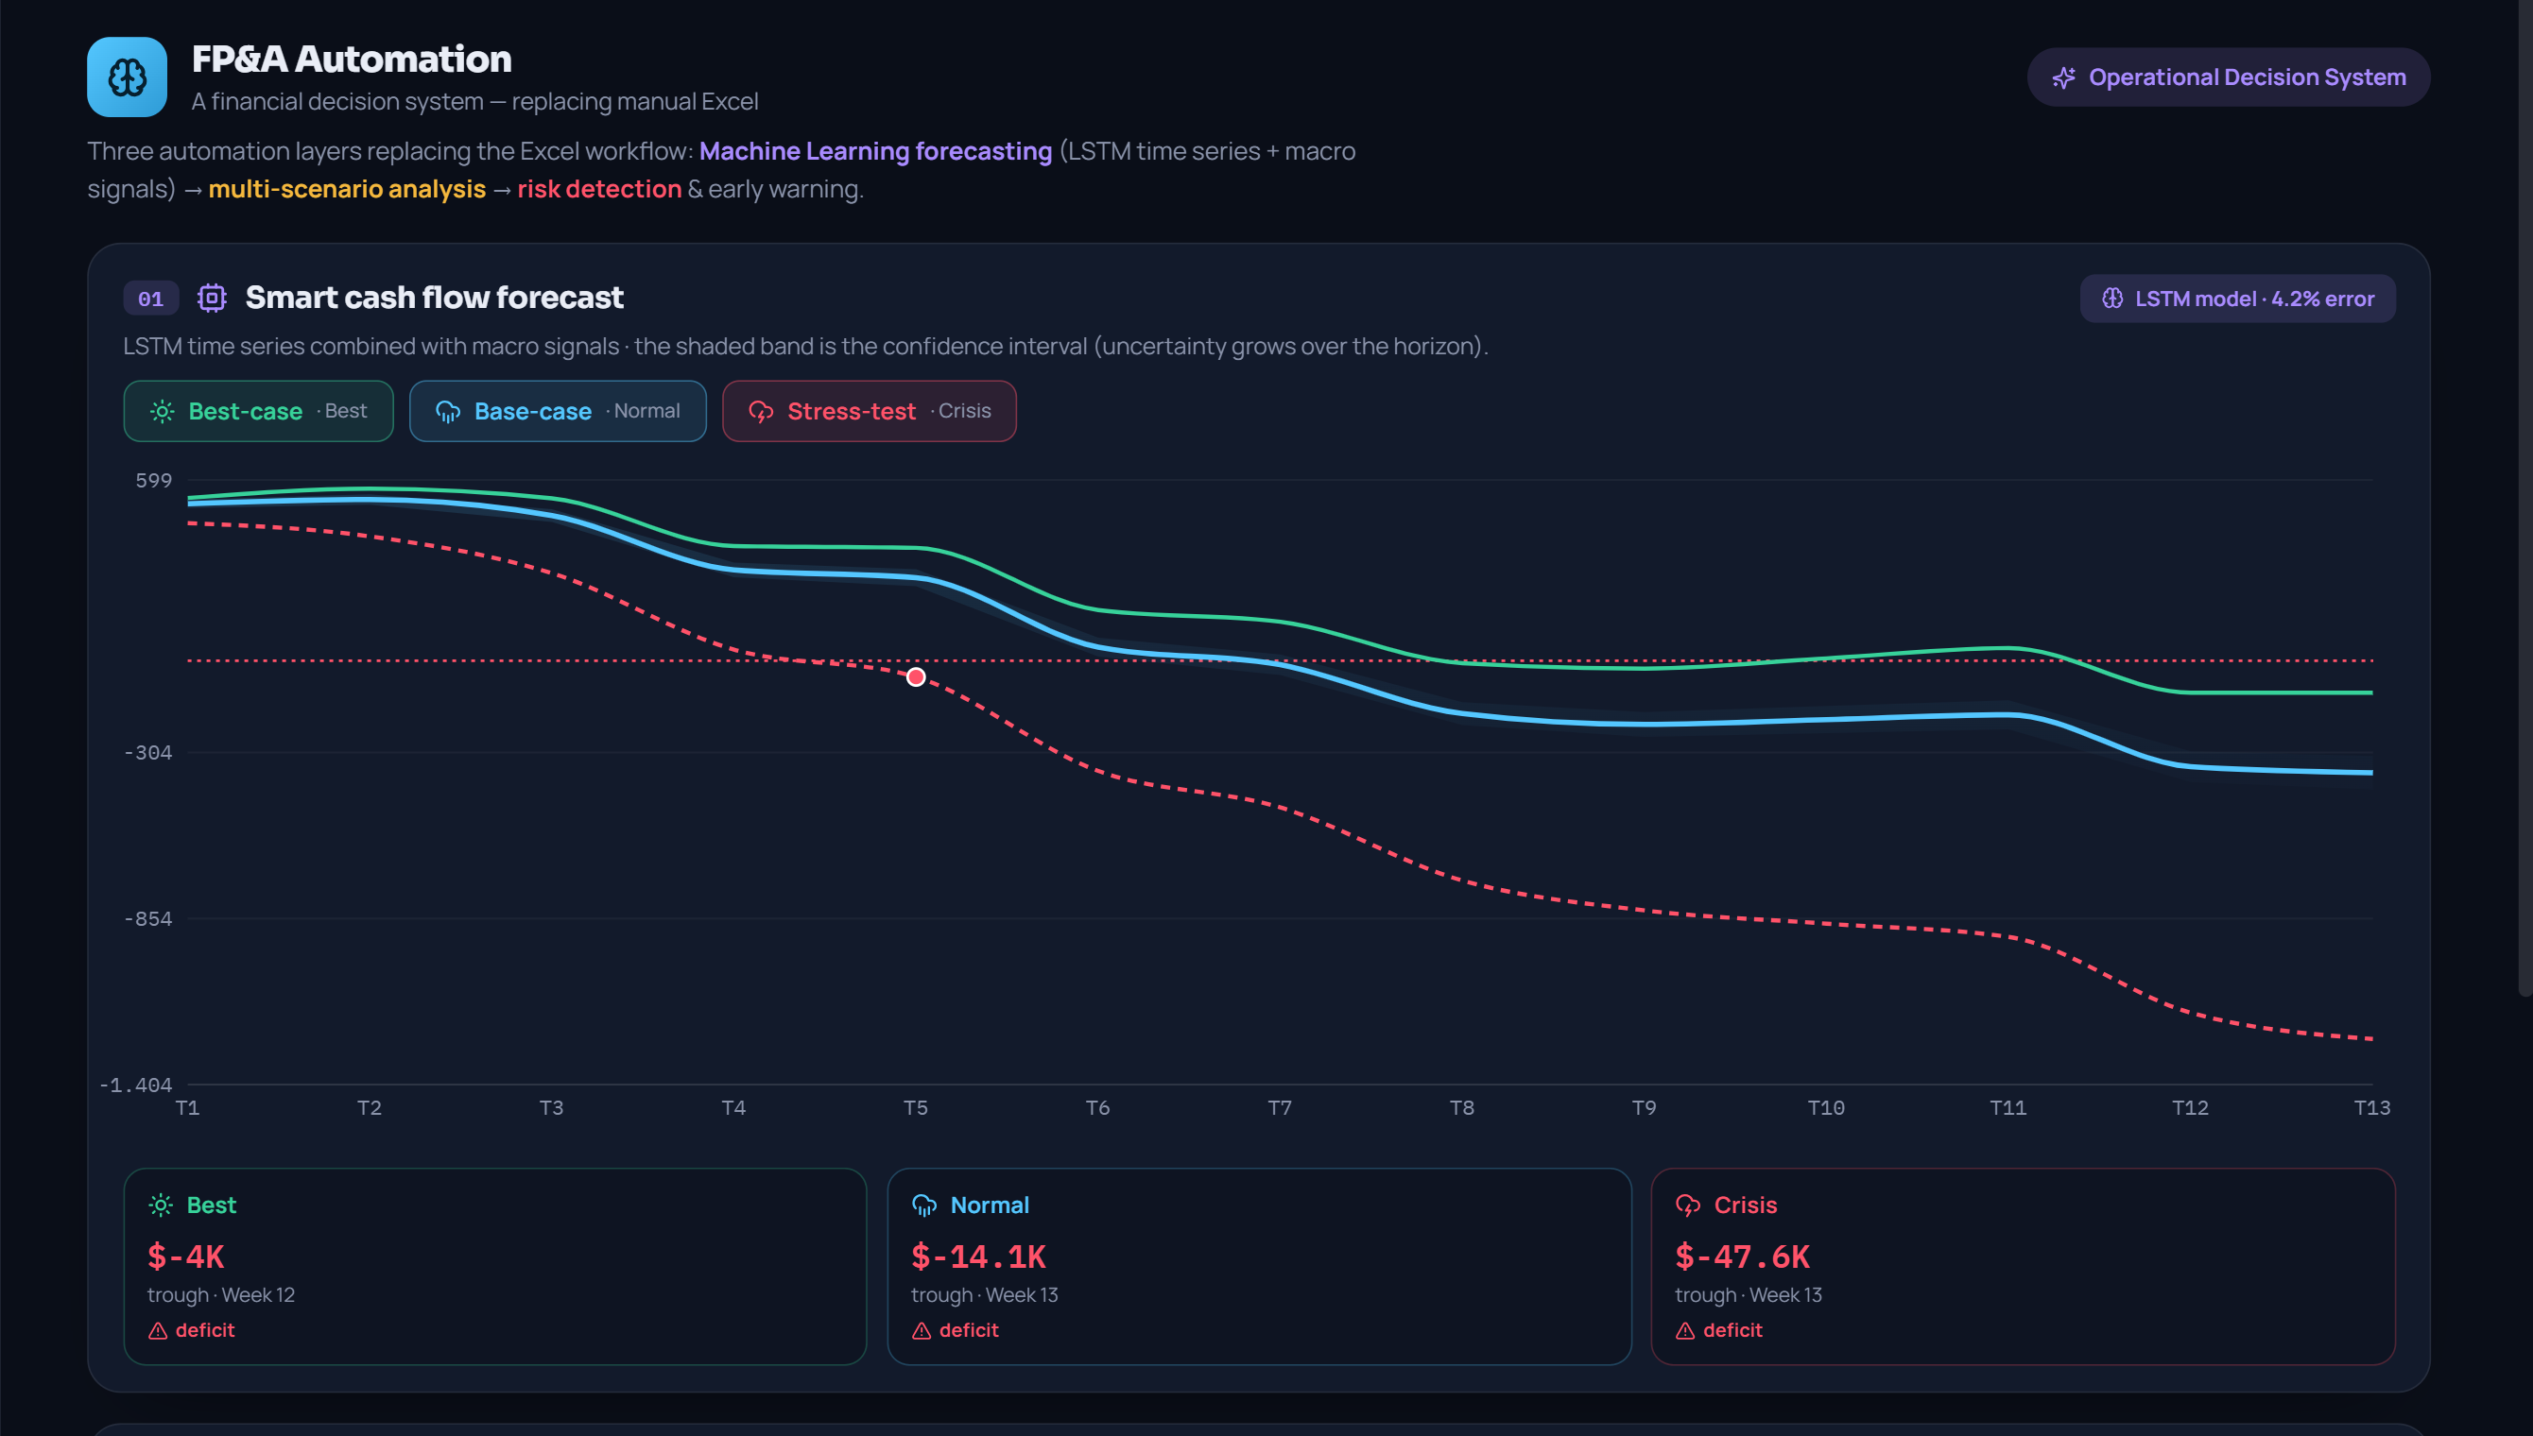Click the brain icon in the LSTM model badge
Screen dimensions: 2533x1436
[2111, 298]
